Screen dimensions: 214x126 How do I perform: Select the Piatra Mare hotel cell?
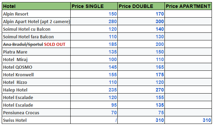tap(36, 52)
